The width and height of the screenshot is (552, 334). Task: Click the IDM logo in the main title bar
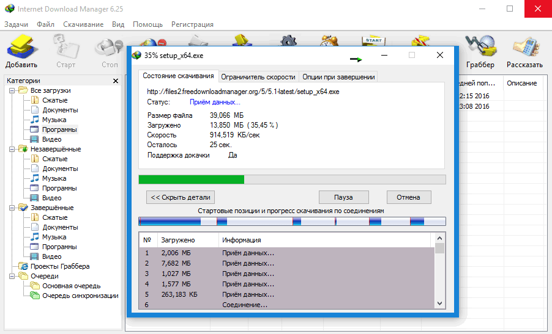point(10,9)
